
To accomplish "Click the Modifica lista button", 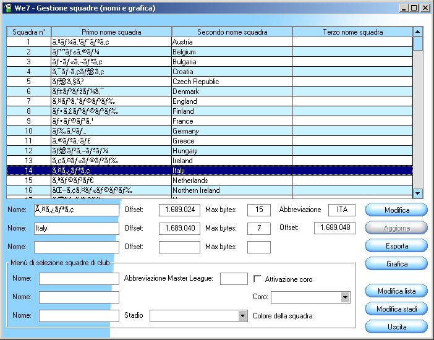I will 396,291.
